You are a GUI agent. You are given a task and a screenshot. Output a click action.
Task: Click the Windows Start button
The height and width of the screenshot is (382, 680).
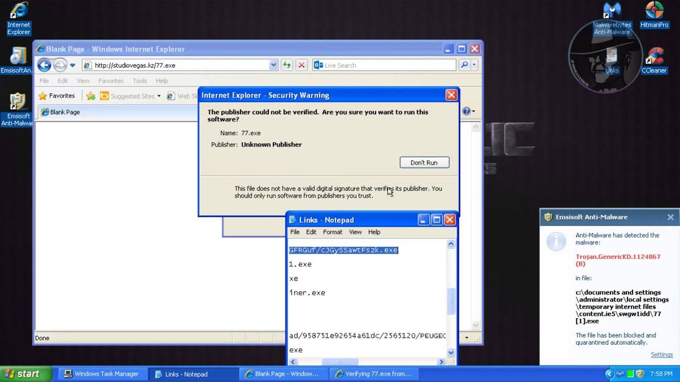(x=27, y=374)
